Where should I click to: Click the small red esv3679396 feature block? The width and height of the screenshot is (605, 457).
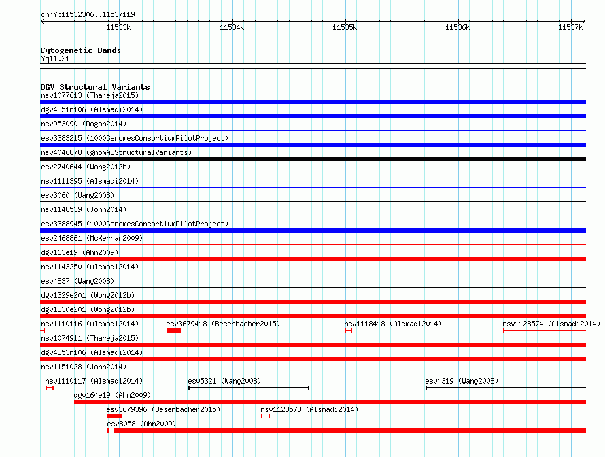click(114, 416)
